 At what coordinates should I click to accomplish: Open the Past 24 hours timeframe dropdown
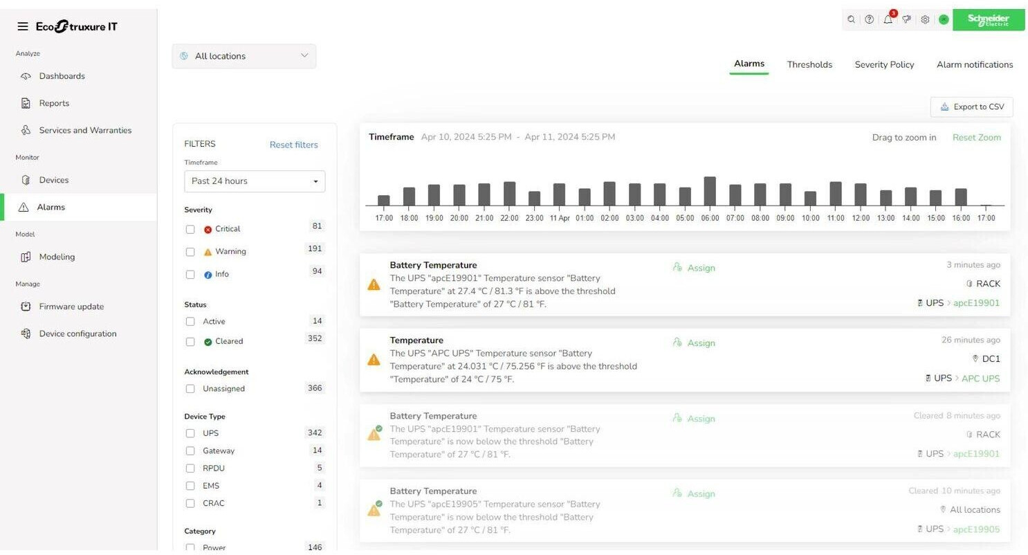[x=254, y=181]
